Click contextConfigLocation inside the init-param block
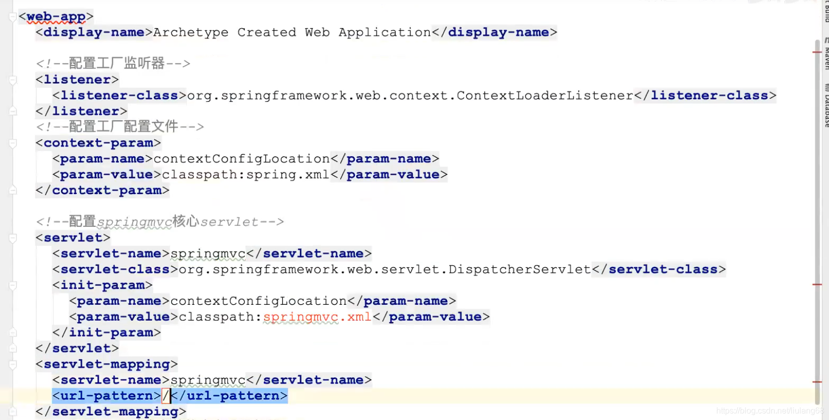 [x=259, y=301]
